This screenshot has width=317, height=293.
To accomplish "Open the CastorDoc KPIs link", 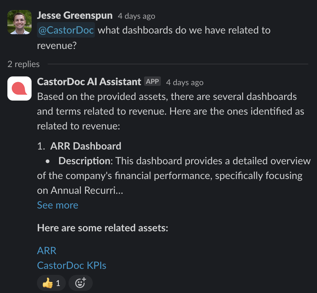I will coord(72,266).
